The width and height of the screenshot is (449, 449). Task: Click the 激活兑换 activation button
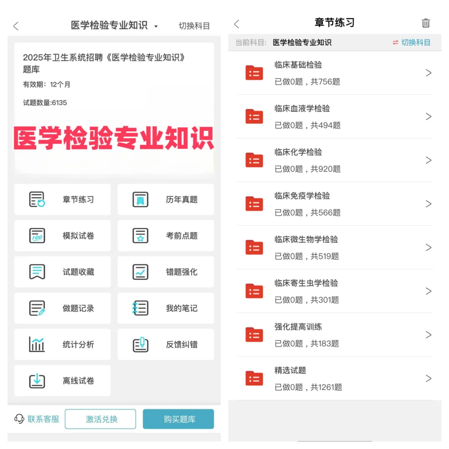[100, 419]
